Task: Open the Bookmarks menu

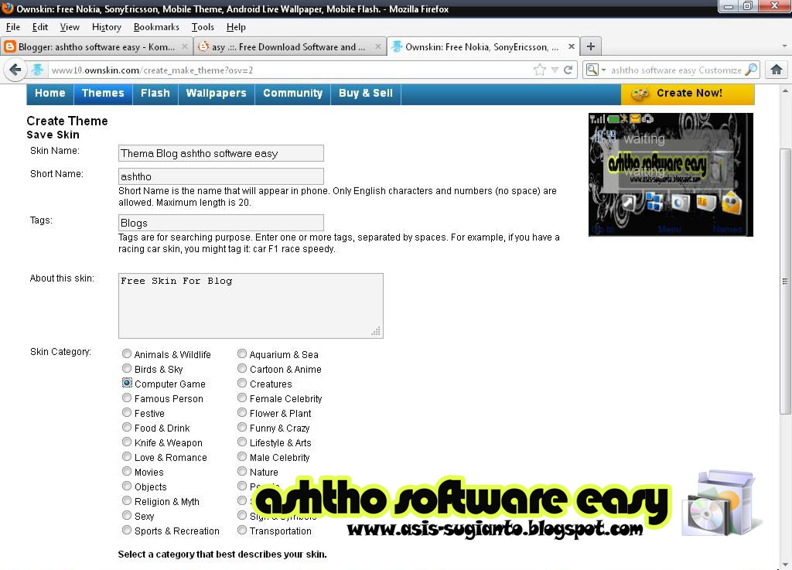Action: [156, 27]
